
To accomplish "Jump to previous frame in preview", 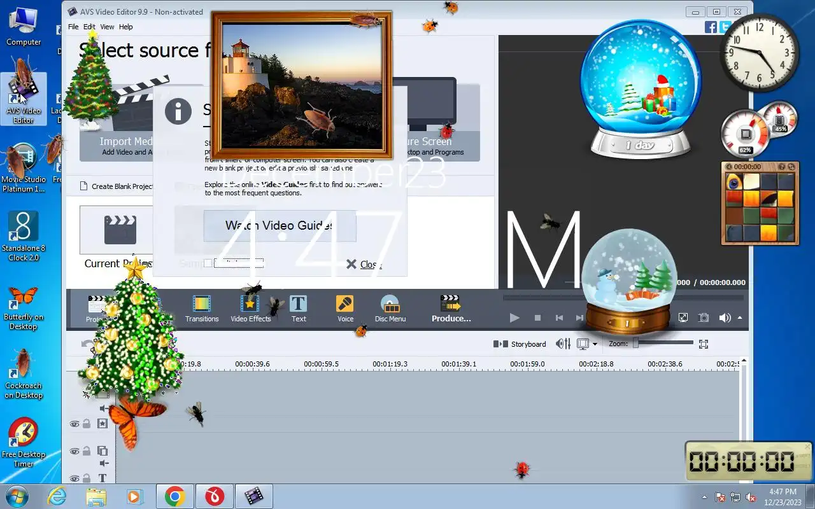I will pyautogui.click(x=559, y=317).
